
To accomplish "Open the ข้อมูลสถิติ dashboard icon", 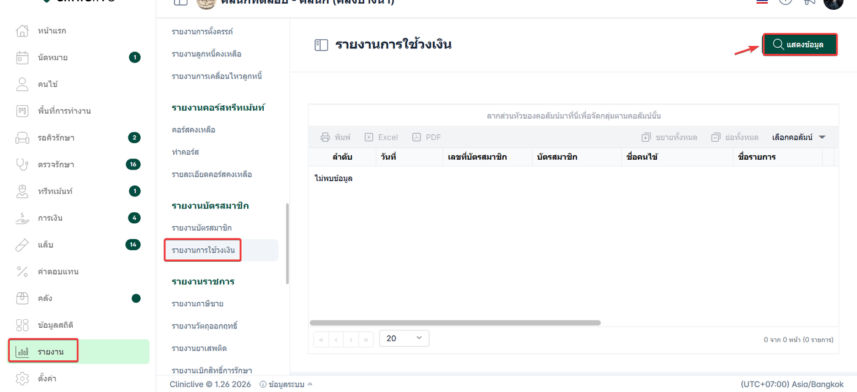I will point(22,325).
